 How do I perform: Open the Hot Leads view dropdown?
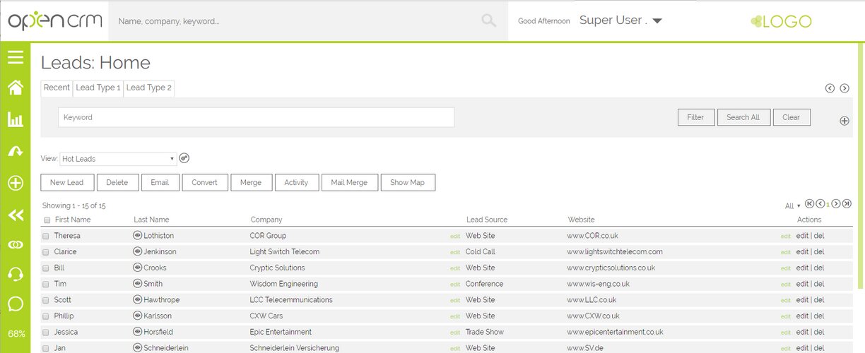click(x=117, y=159)
